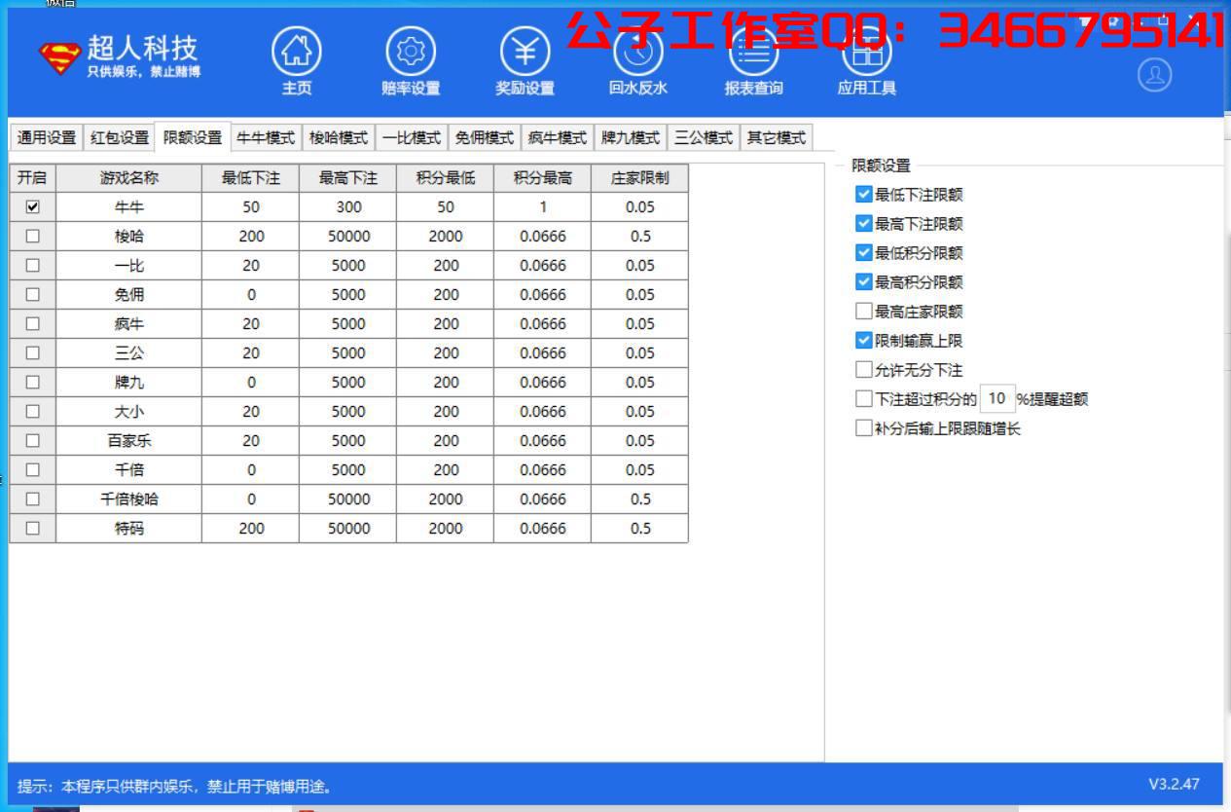The image size is (1231, 812).
Task: Select 免佣 最高下注 cell 5000
Action: [x=348, y=294]
